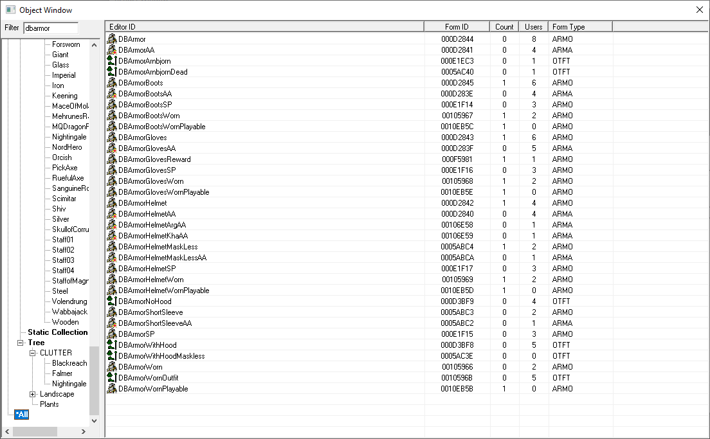This screenshot has height=439, width=710.
Task: Click the icon next to DBArmorBootsAA
Action: [x=112, y=94]
